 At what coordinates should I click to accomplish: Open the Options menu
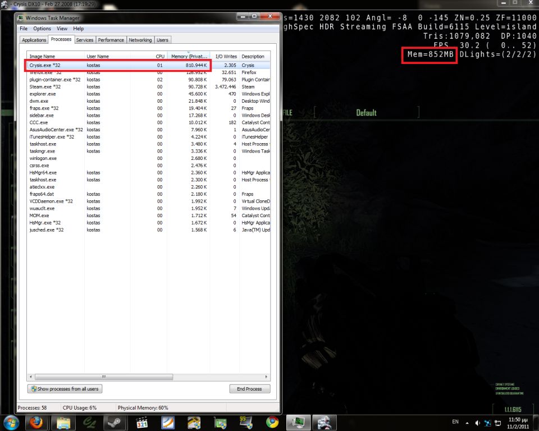(42, 29)
